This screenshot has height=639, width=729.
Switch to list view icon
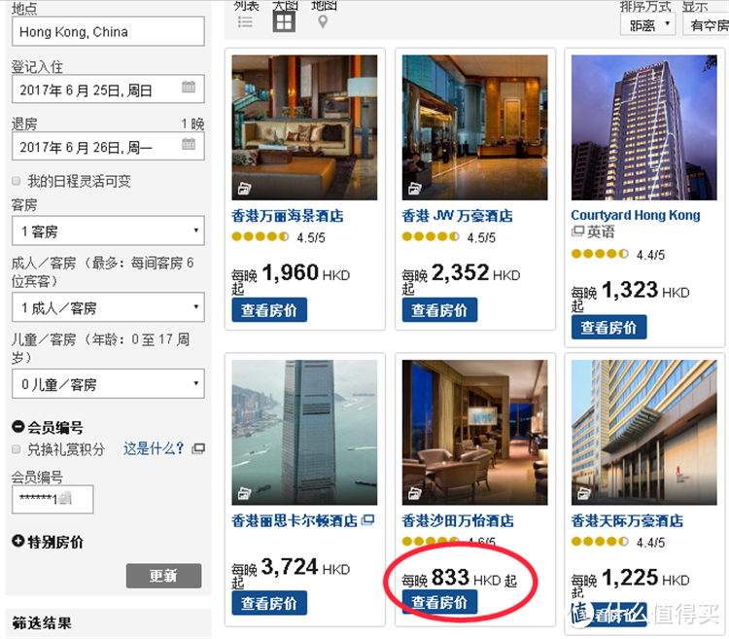pos(245,21)
